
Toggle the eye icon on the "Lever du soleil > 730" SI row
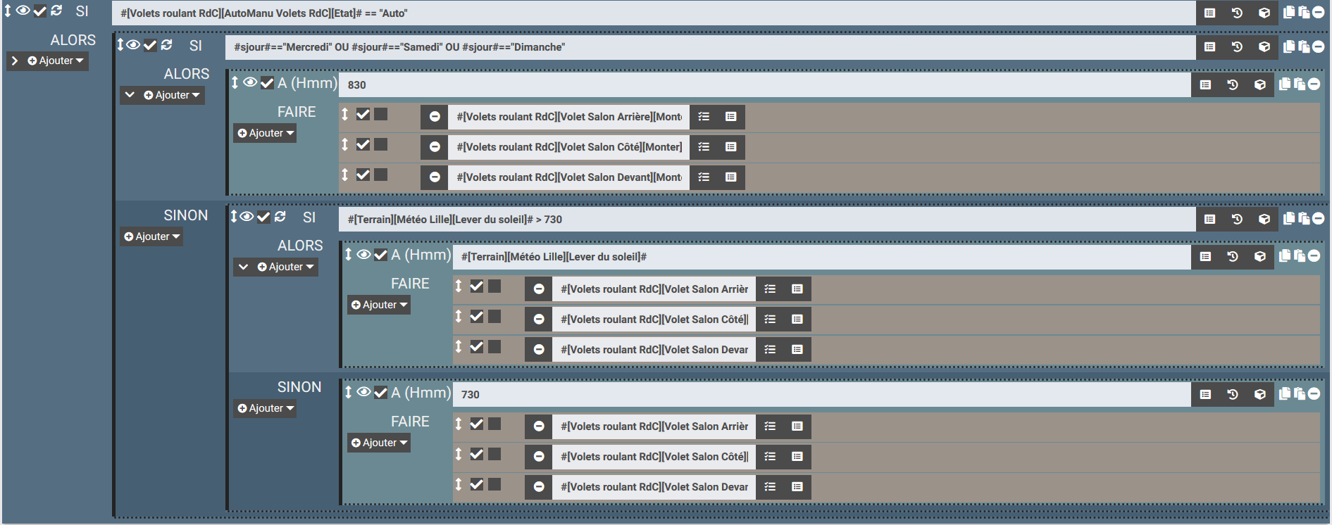click(x=247, y=217)
